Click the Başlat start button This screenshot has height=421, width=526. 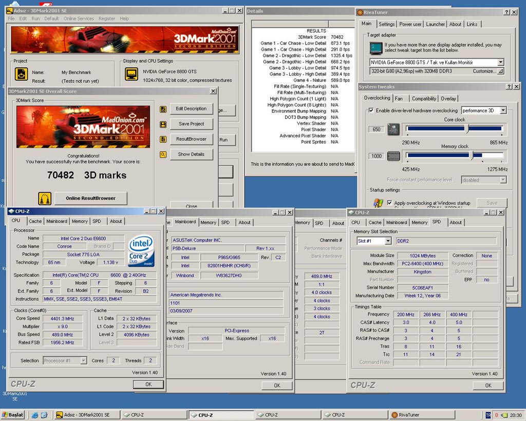[x=13, y=415]
